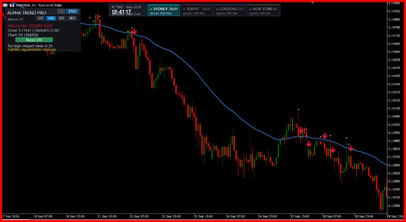The height and width of the screenshot is (222, 406).
Task: Click the ALPHA TREND PRO panel title
Action: 27,13
